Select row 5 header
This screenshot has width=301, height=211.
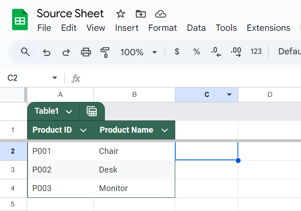13,204
